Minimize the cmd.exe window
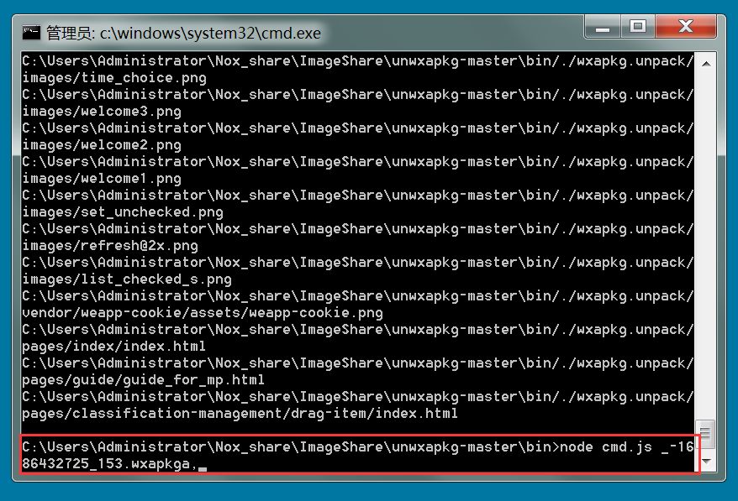 tap(603, 27)
